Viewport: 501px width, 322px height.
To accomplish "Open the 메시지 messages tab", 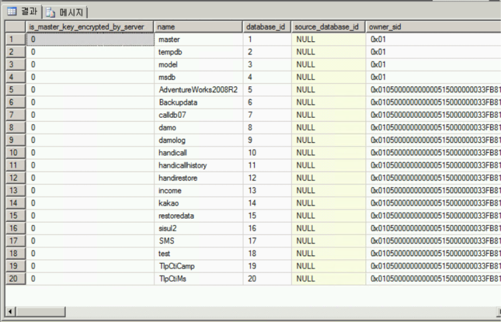I will click(x=65, y=13).
